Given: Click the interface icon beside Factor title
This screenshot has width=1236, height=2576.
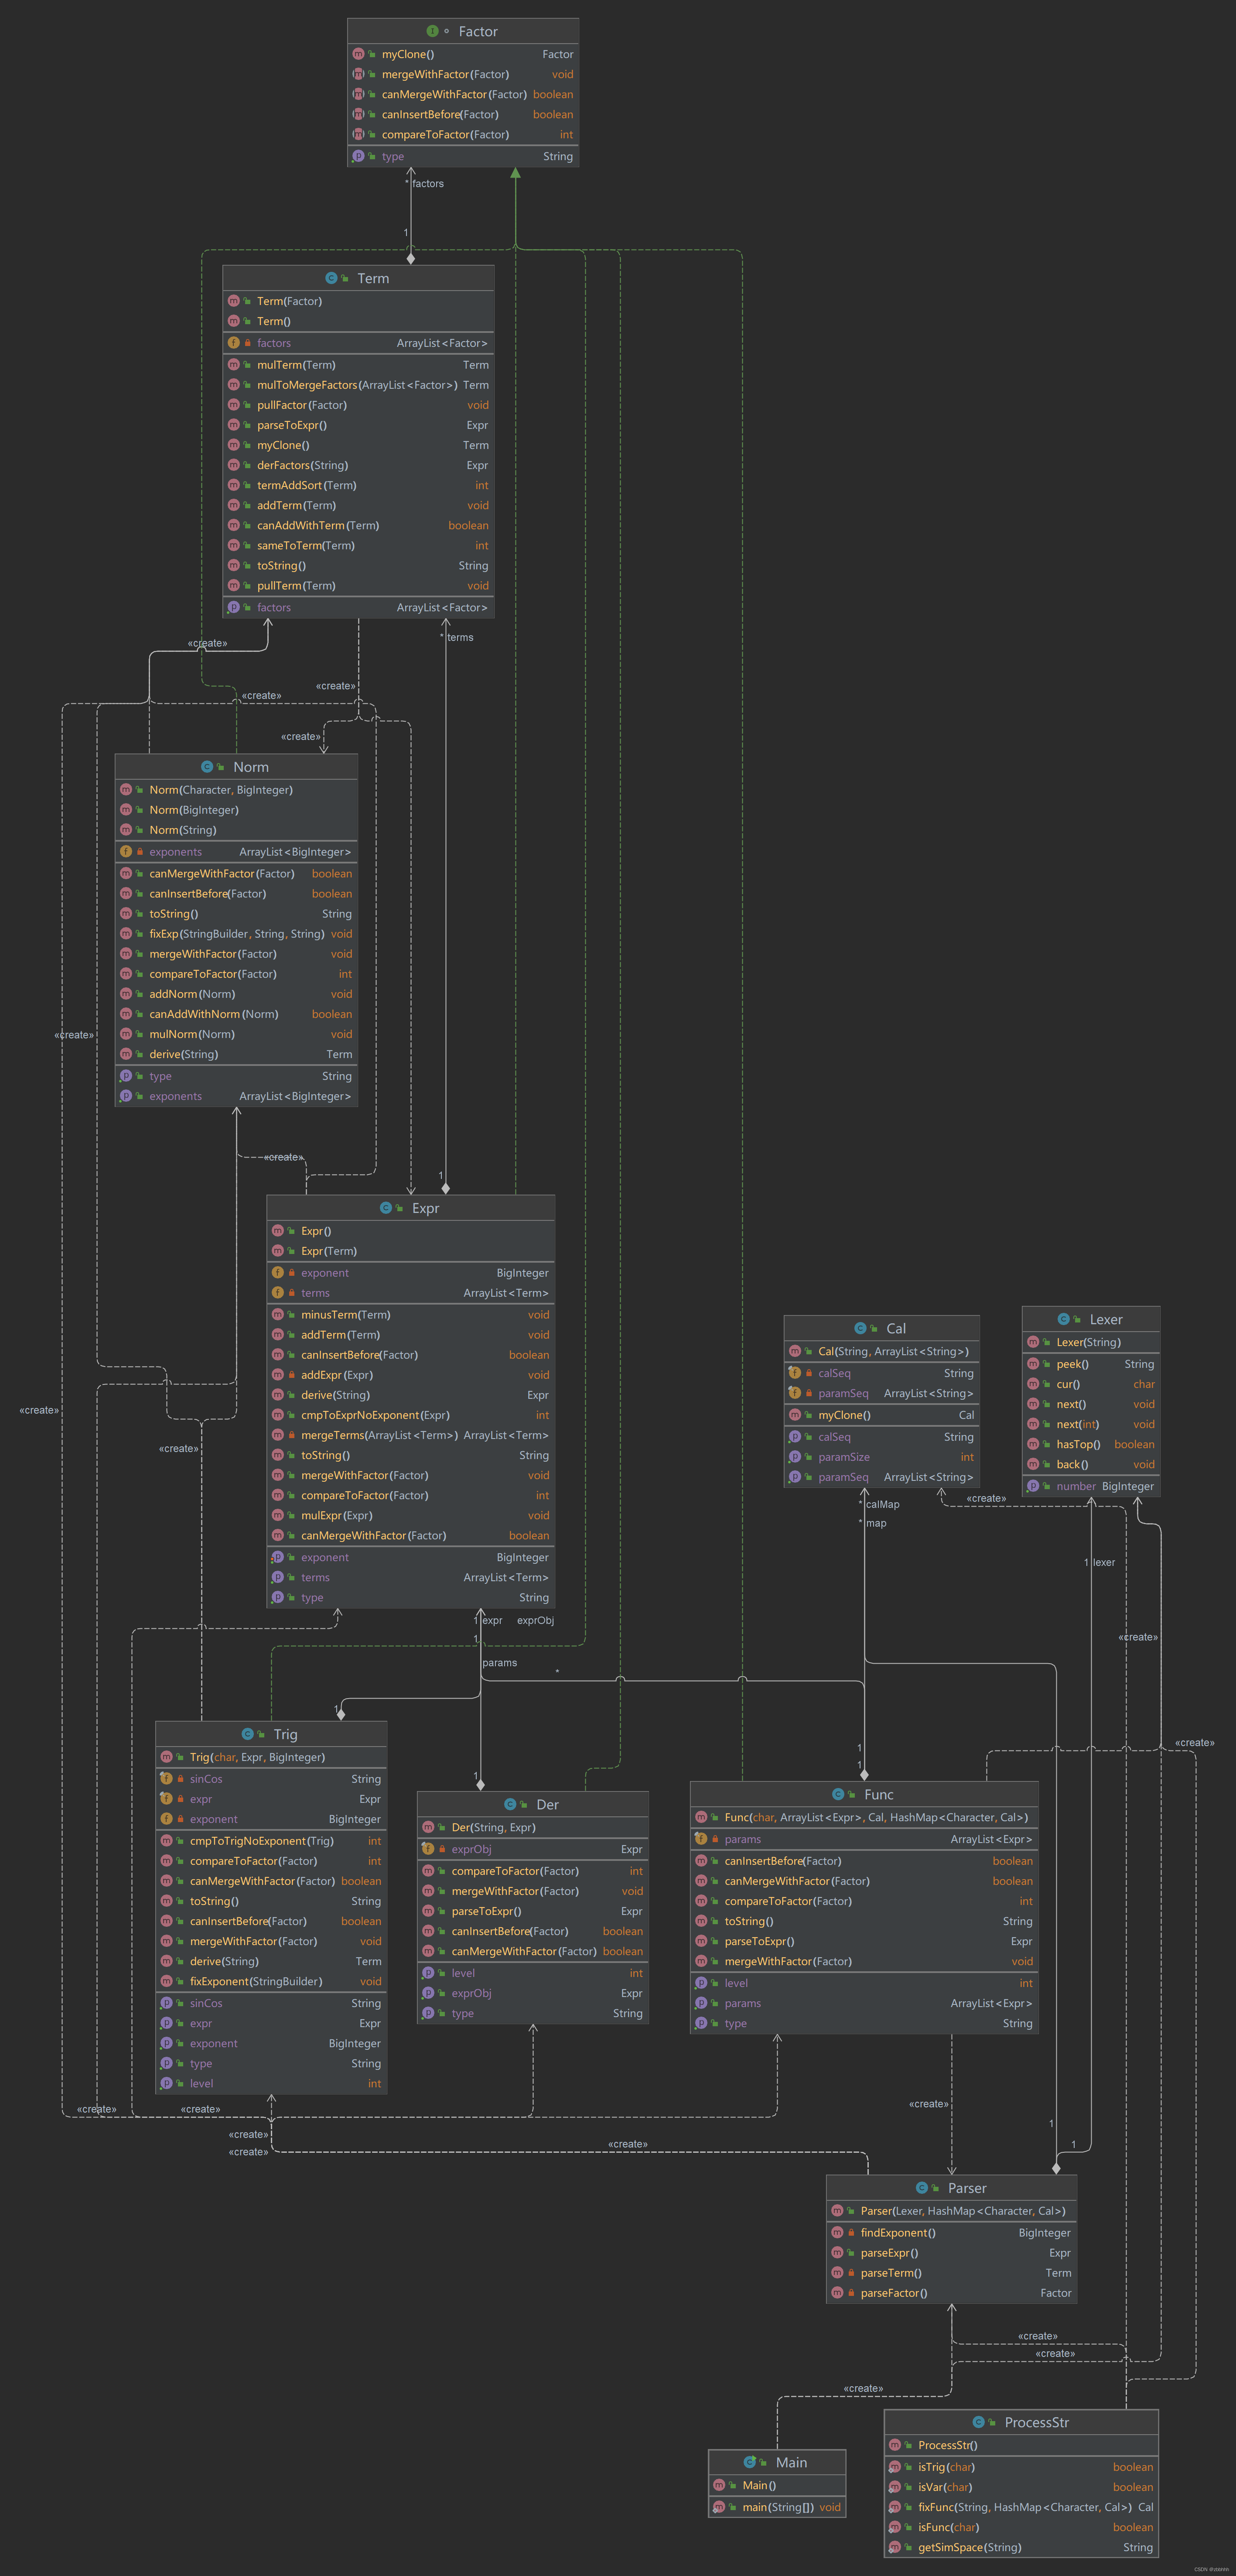Looking at the screenshot, I should pyautogui.click(x=432, y=31).
